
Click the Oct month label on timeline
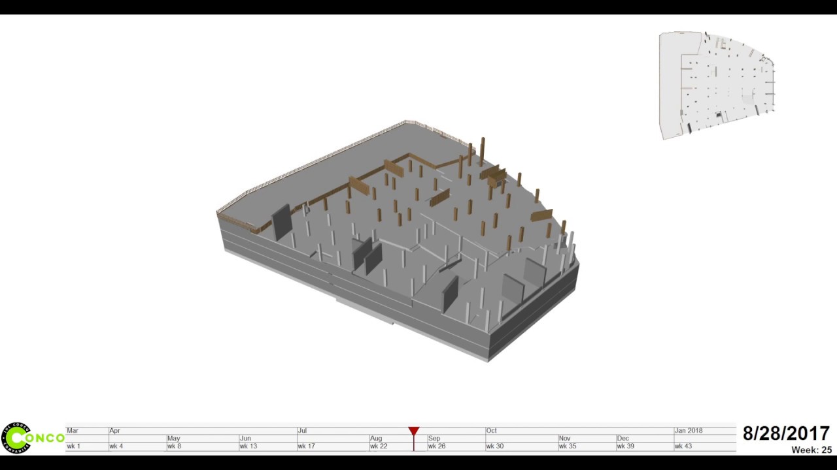pyautogui.click(x=491, y=431)
